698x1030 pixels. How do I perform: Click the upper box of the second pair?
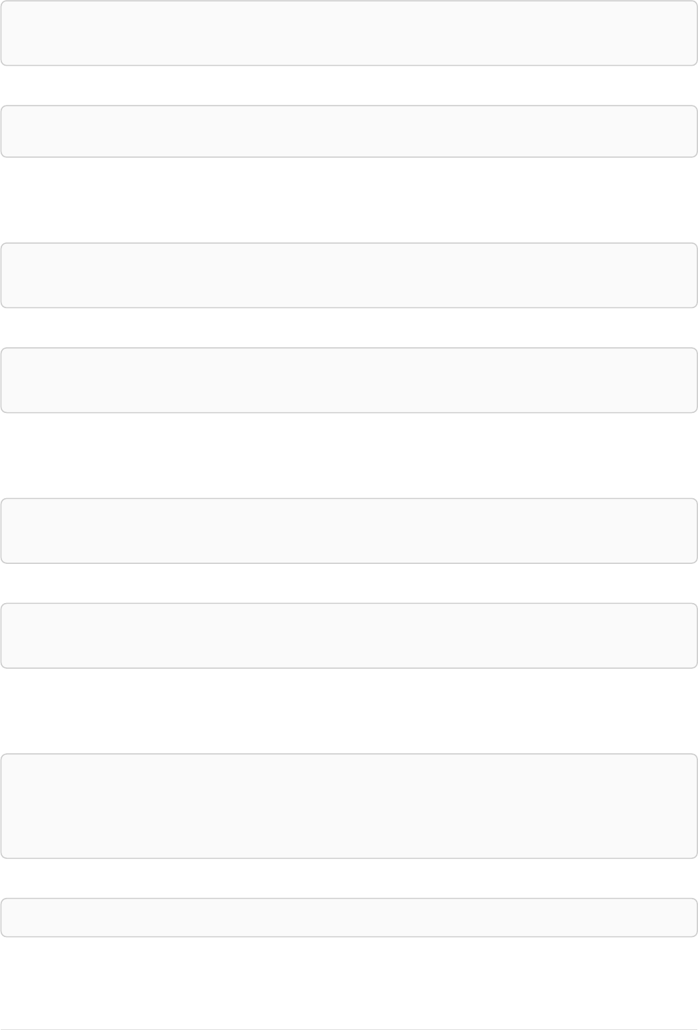point(349,275)
